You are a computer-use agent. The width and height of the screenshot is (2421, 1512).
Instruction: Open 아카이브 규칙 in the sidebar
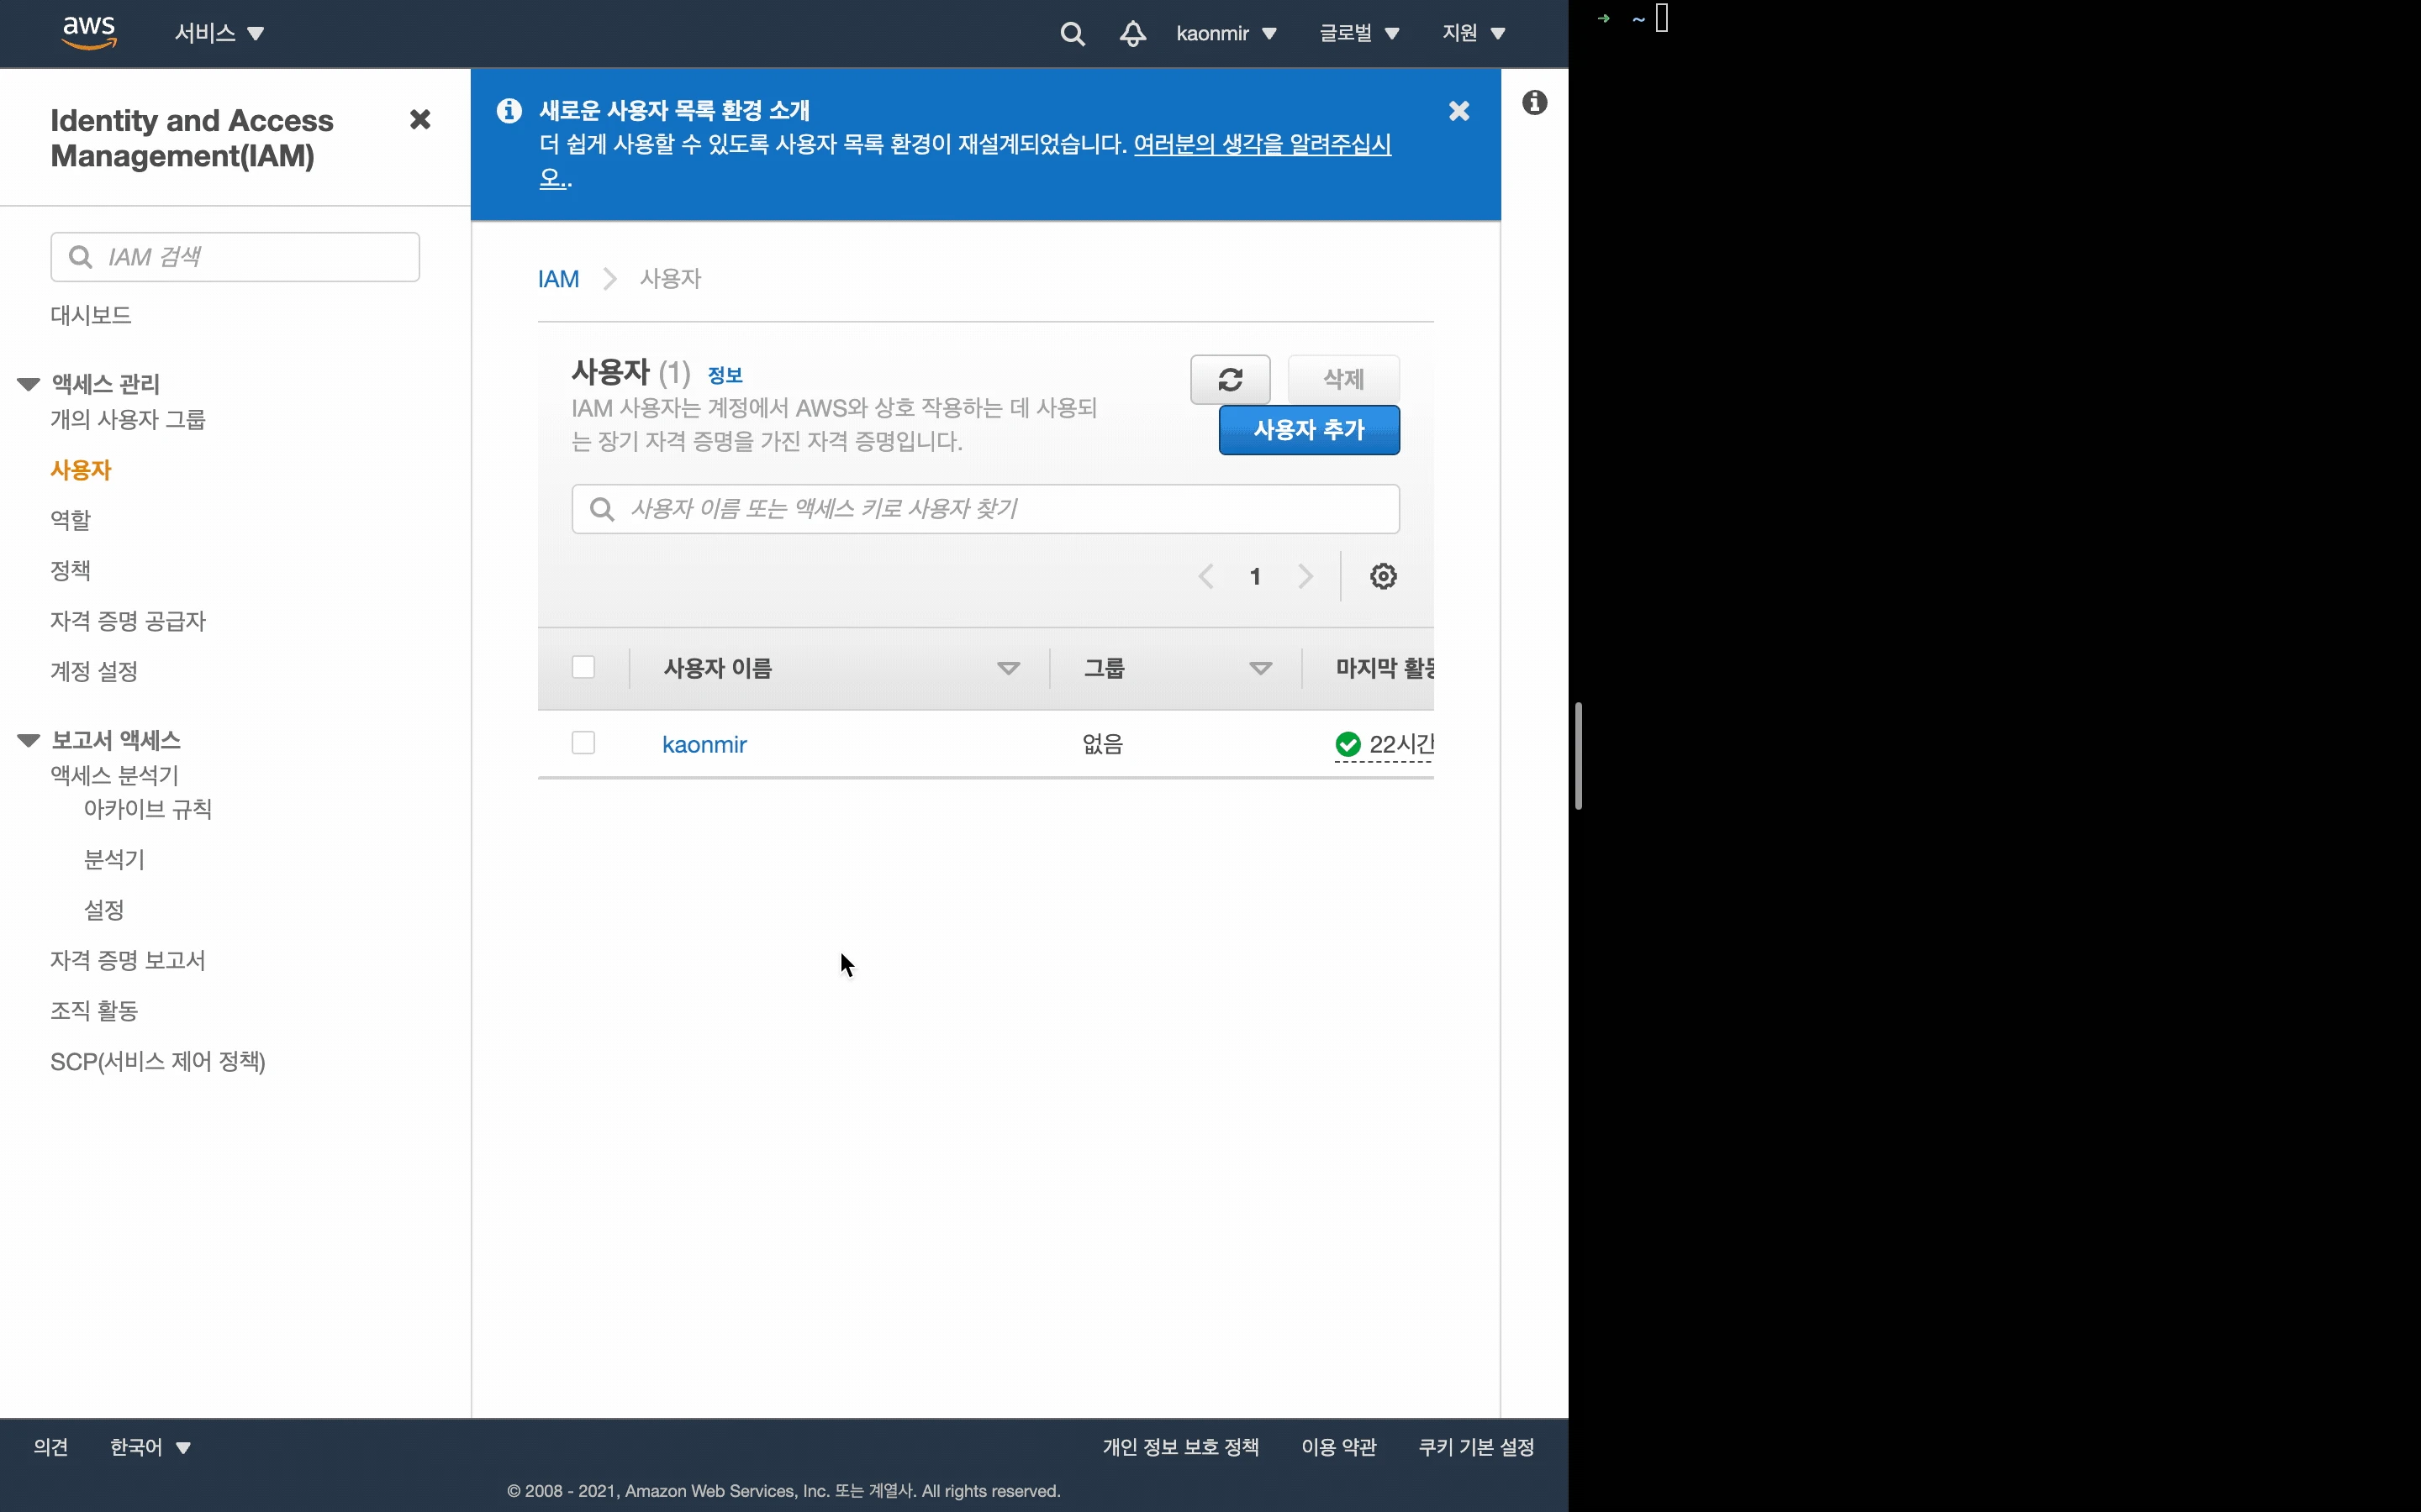click(x=148, y=809)
